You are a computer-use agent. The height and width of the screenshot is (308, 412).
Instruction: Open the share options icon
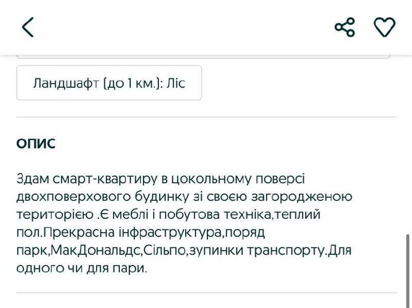345,27
